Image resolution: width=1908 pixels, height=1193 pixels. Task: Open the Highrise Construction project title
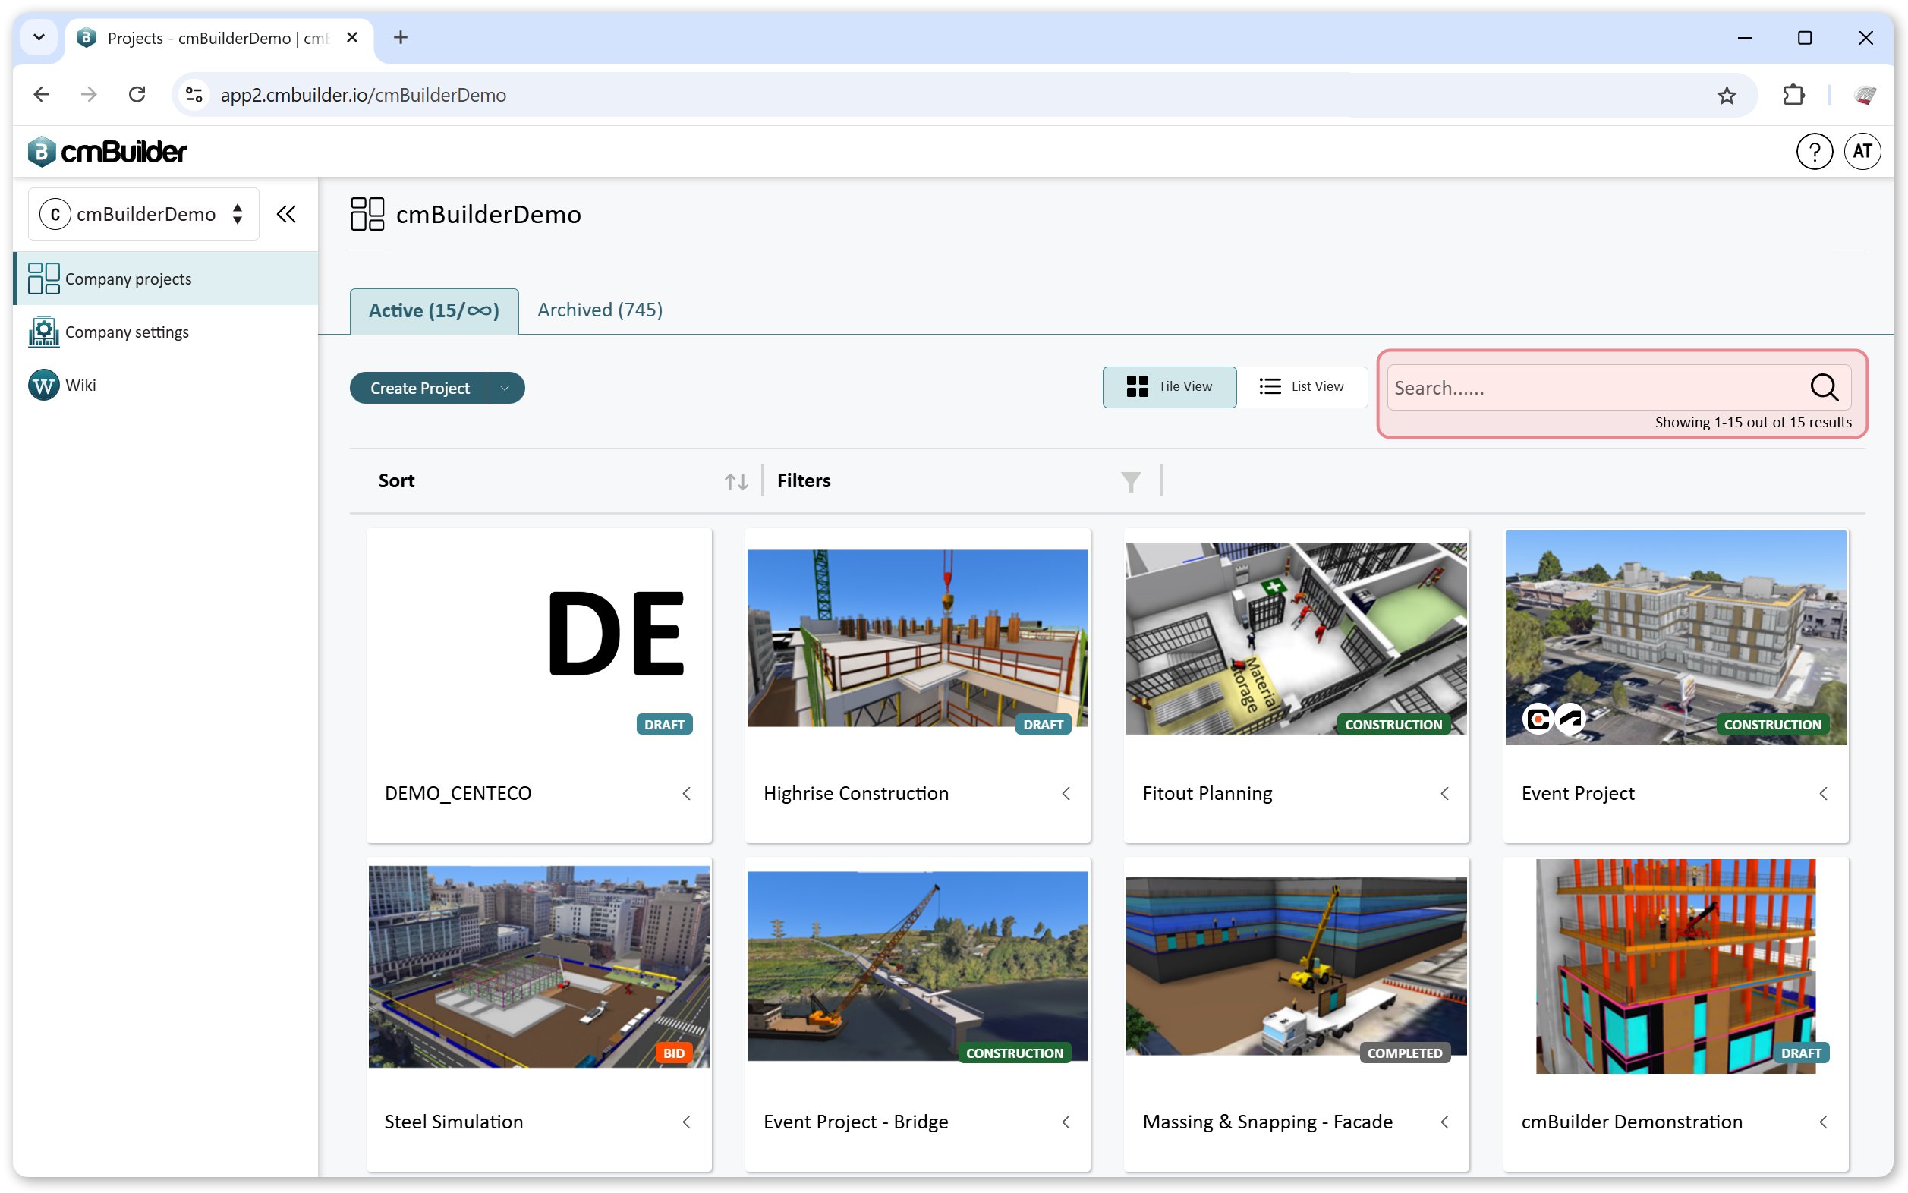click(855, 793)
